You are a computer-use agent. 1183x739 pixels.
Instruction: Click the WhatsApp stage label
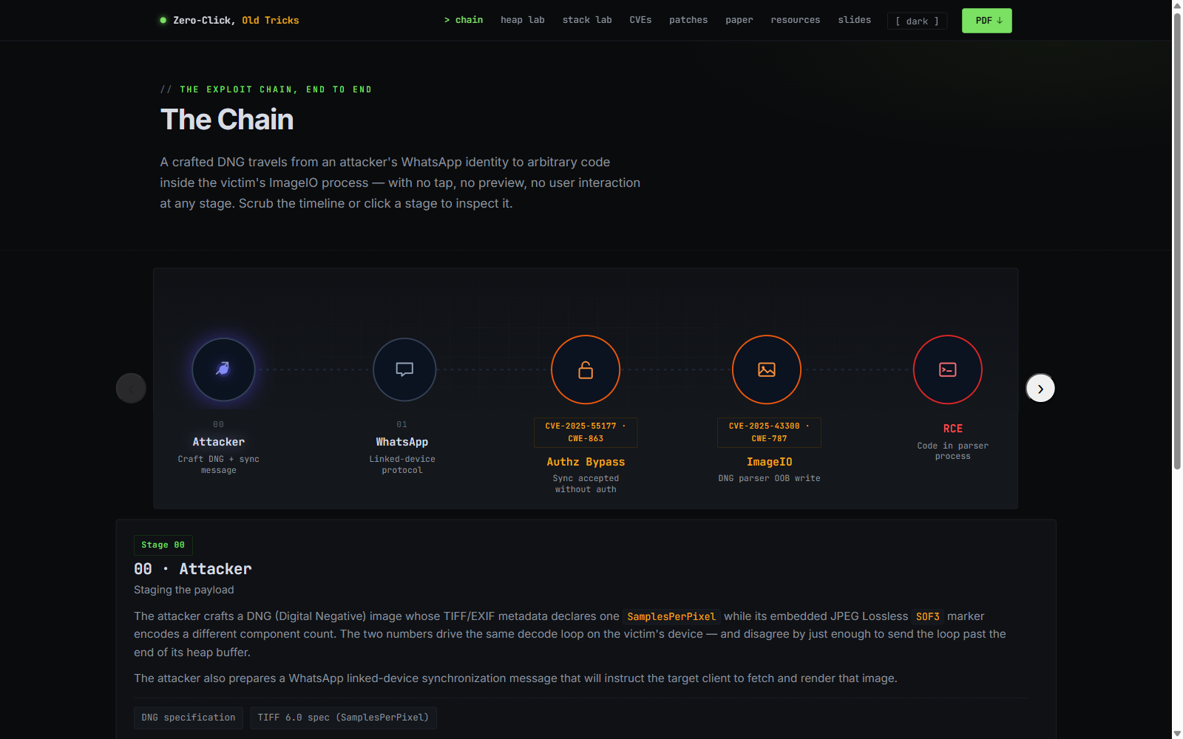tap(402, 442)
